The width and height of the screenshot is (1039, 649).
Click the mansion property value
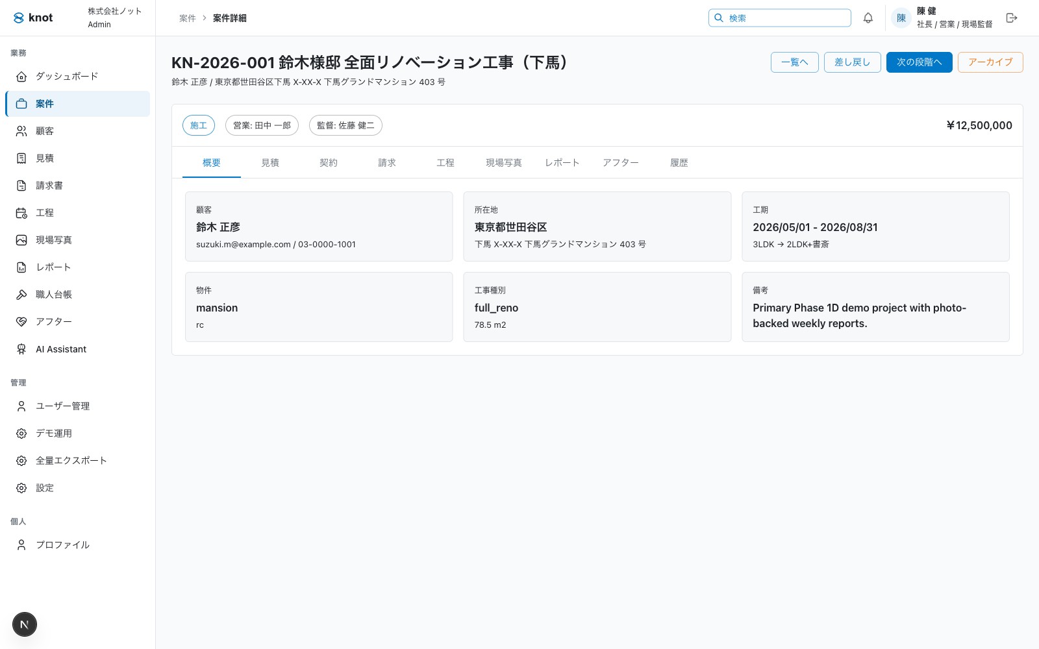[217, 308]
